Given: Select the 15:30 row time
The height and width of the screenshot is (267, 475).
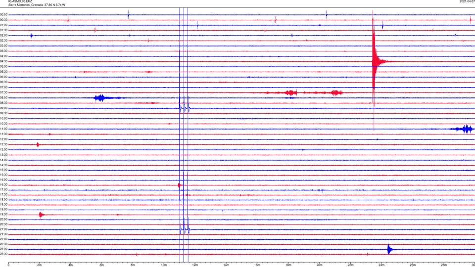Looking at the screenshot, I should click(4, 175).
